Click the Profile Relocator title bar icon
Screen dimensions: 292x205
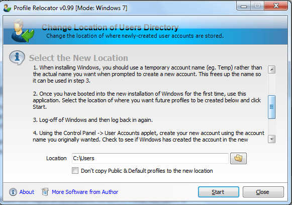[x=7, y=8]
